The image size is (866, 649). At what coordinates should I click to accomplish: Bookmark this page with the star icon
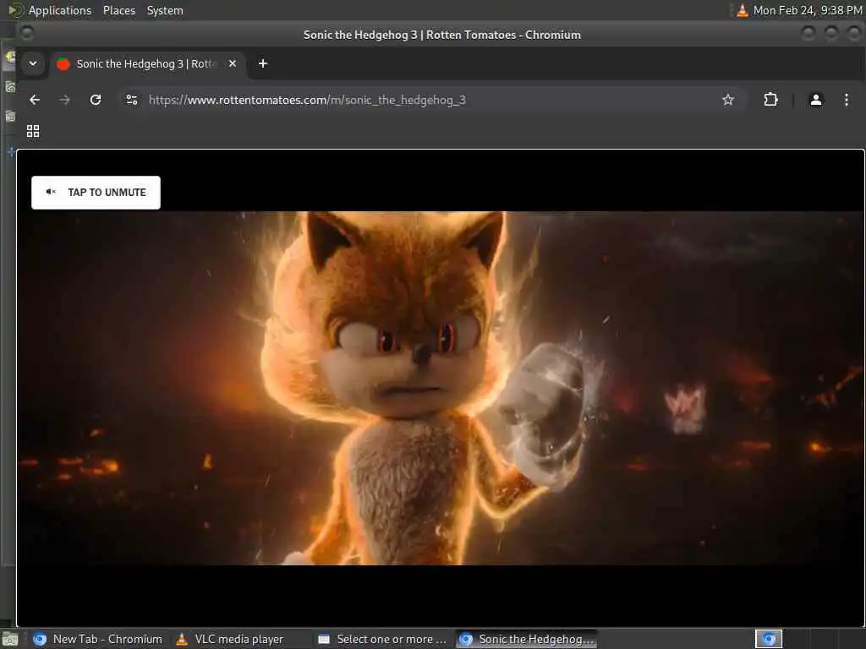[x=728, y=100]
